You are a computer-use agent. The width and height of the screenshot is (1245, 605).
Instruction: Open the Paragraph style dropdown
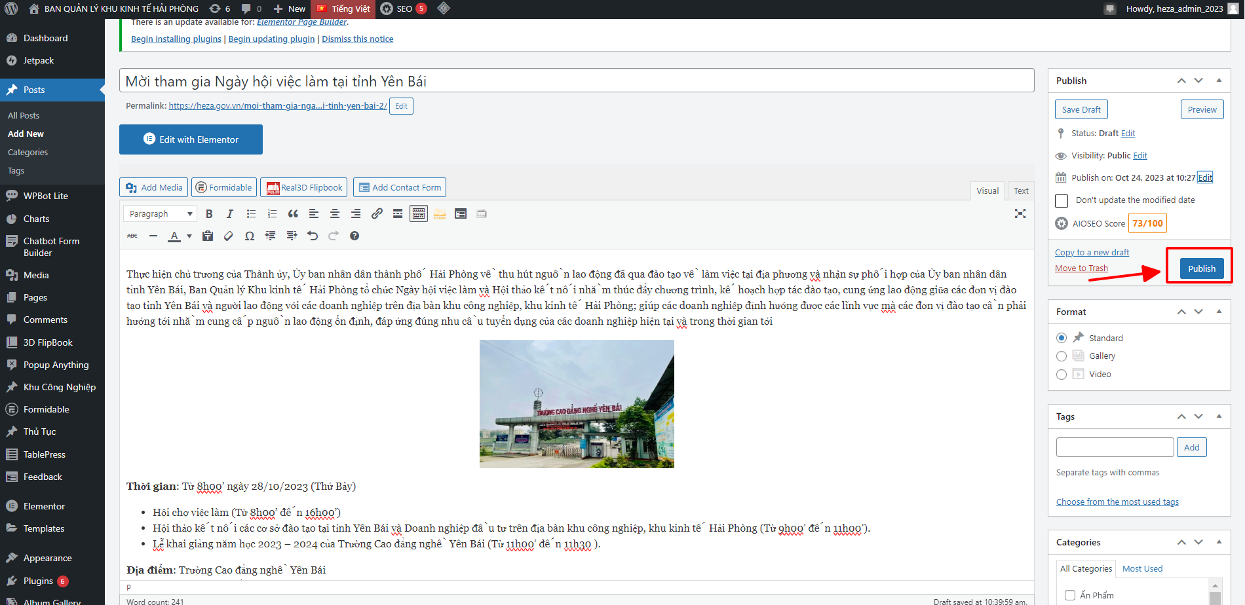[x=160, y=214]
